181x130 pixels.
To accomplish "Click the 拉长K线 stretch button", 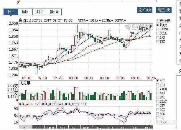I will pos(144,10).
